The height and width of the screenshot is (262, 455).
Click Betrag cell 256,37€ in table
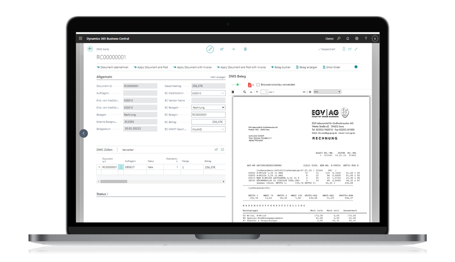tap(215, 167)
